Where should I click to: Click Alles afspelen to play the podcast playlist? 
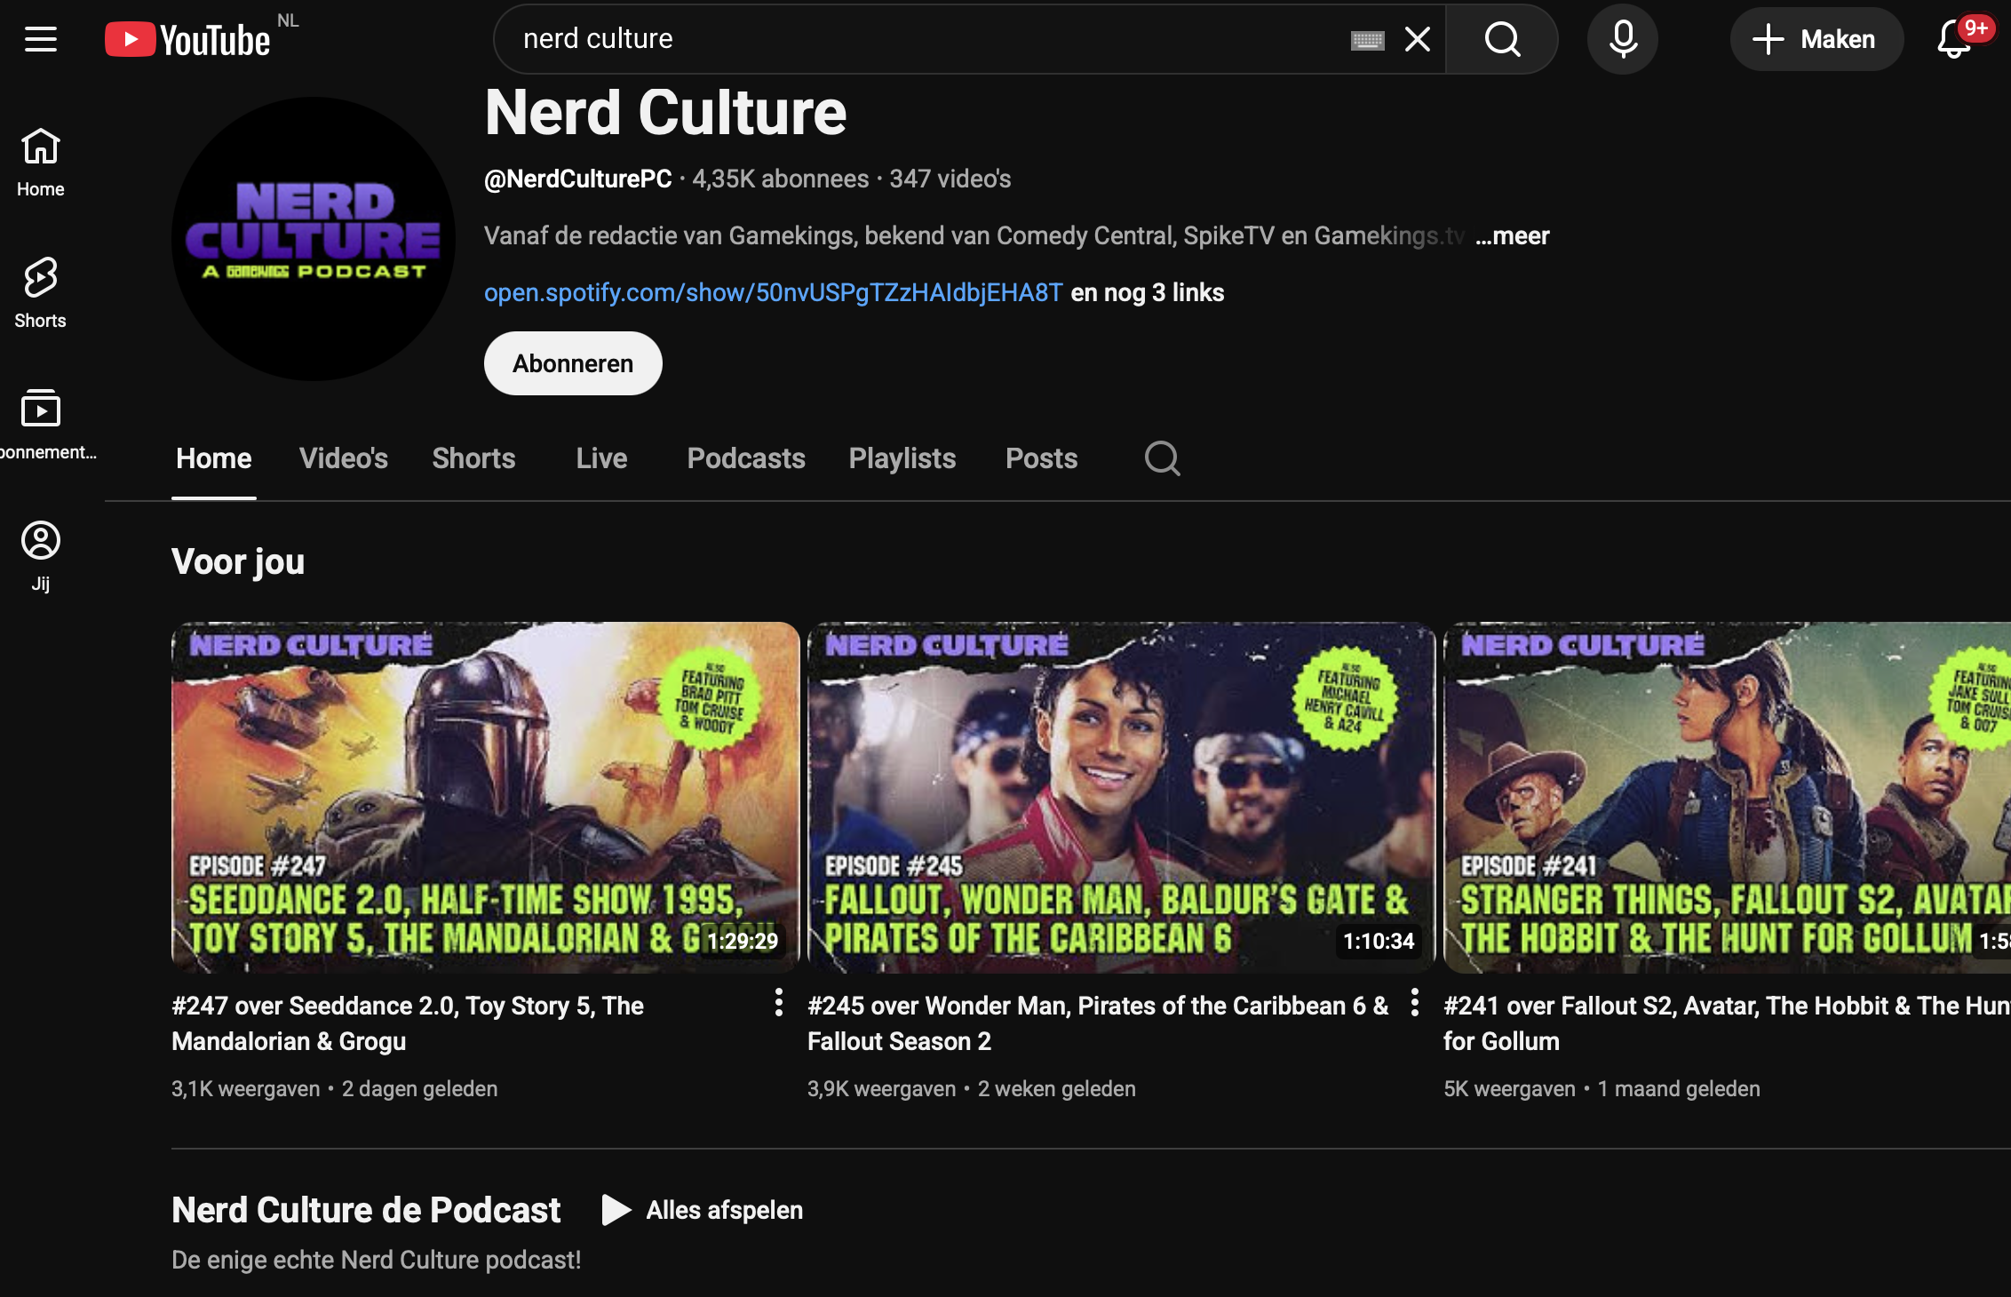click(703, 1210)
